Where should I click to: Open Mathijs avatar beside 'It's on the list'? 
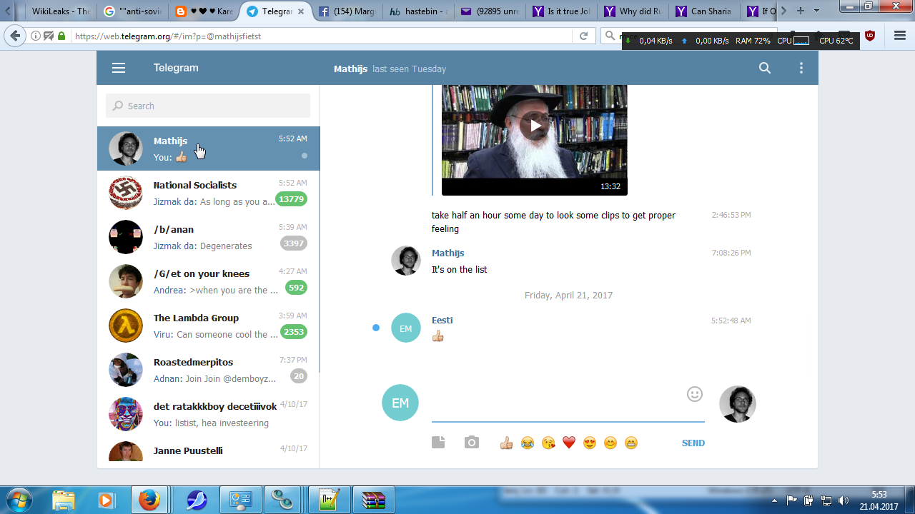(x=406, y=261)
